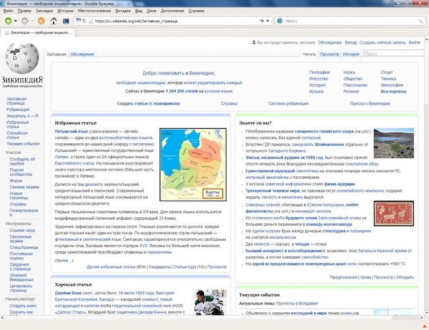Open the address bar URL dropdown
This screenshot has height=330, width=429.
pyautogui.click(x=267, y=21)
